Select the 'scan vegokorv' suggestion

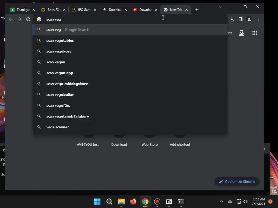[x=130, y=51]
